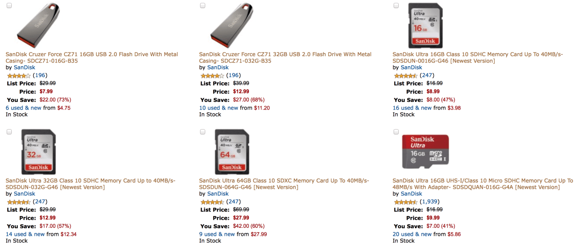Click the '20 used & new' offers link
The width and height of the screenshot is (580, 250).
click(x=412, y=234)
